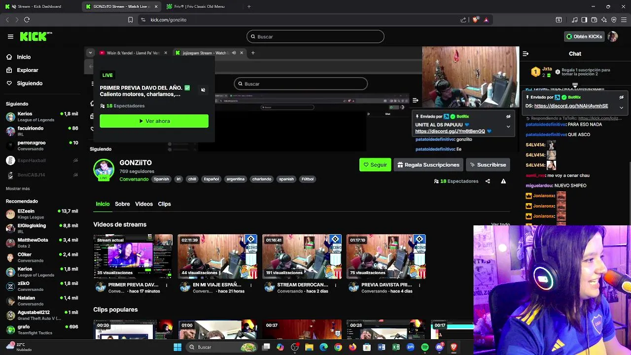Click the Kick search box
The image size is (631, 355).
point(315,36)
